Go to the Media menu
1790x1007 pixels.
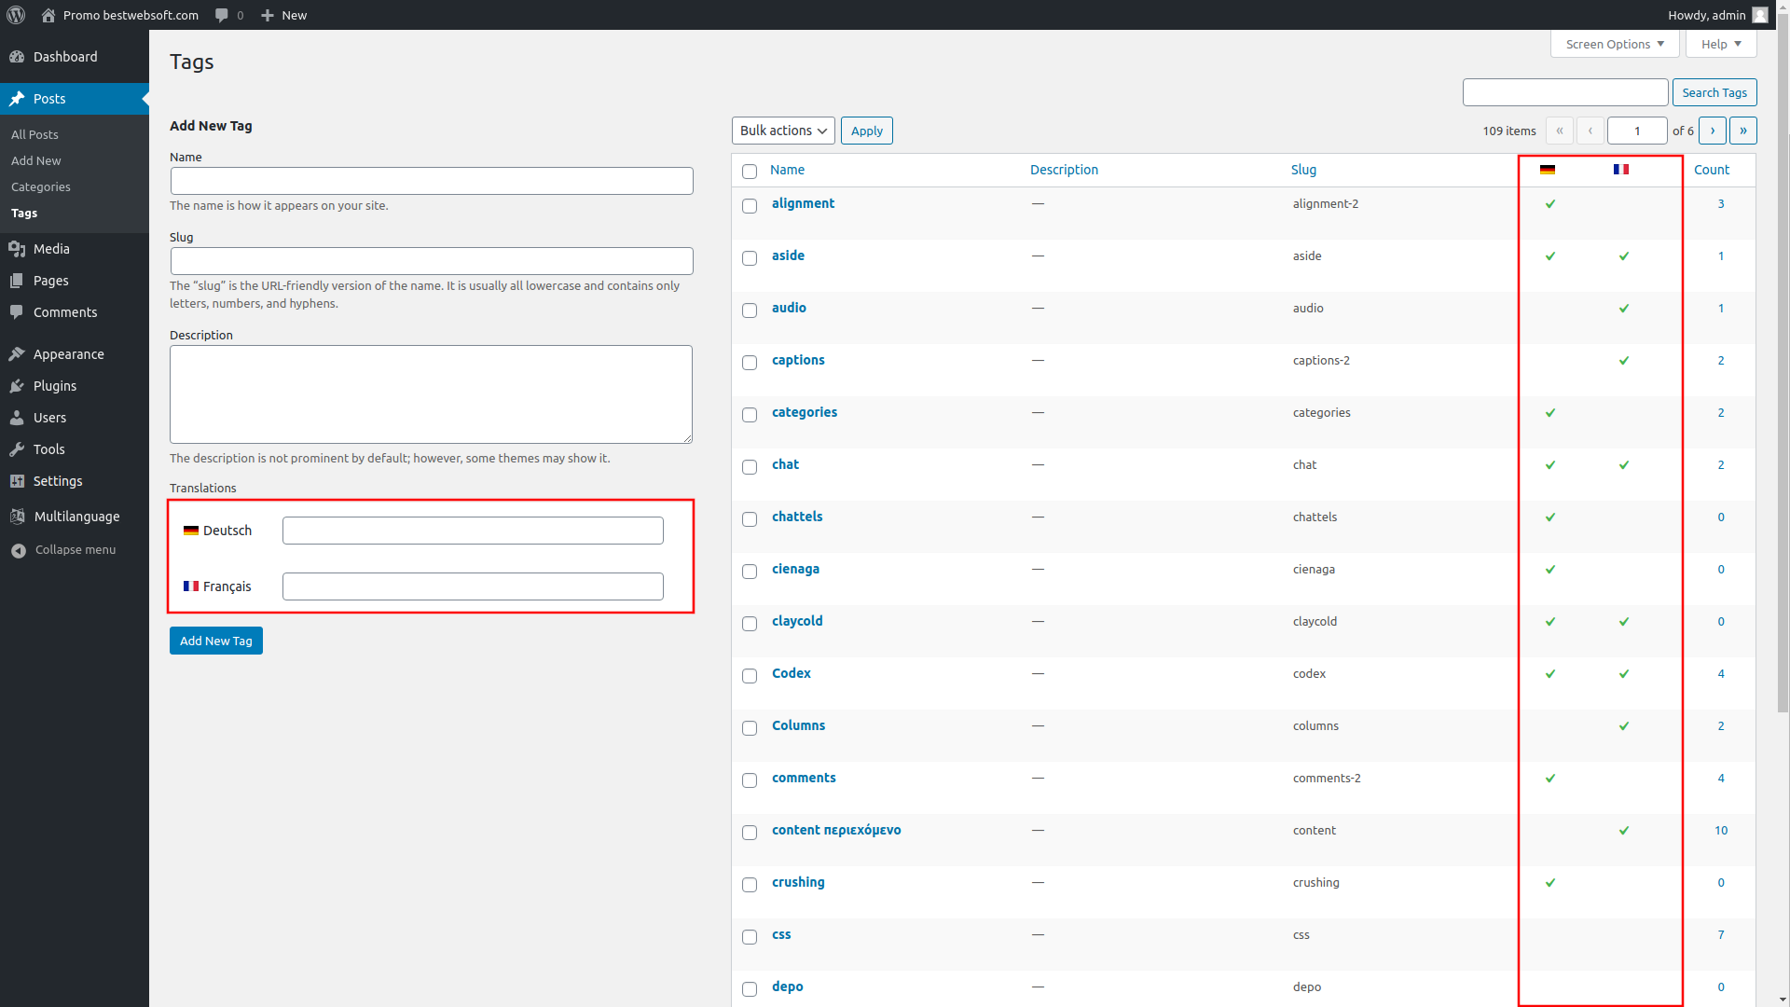(x=51, y=249)
